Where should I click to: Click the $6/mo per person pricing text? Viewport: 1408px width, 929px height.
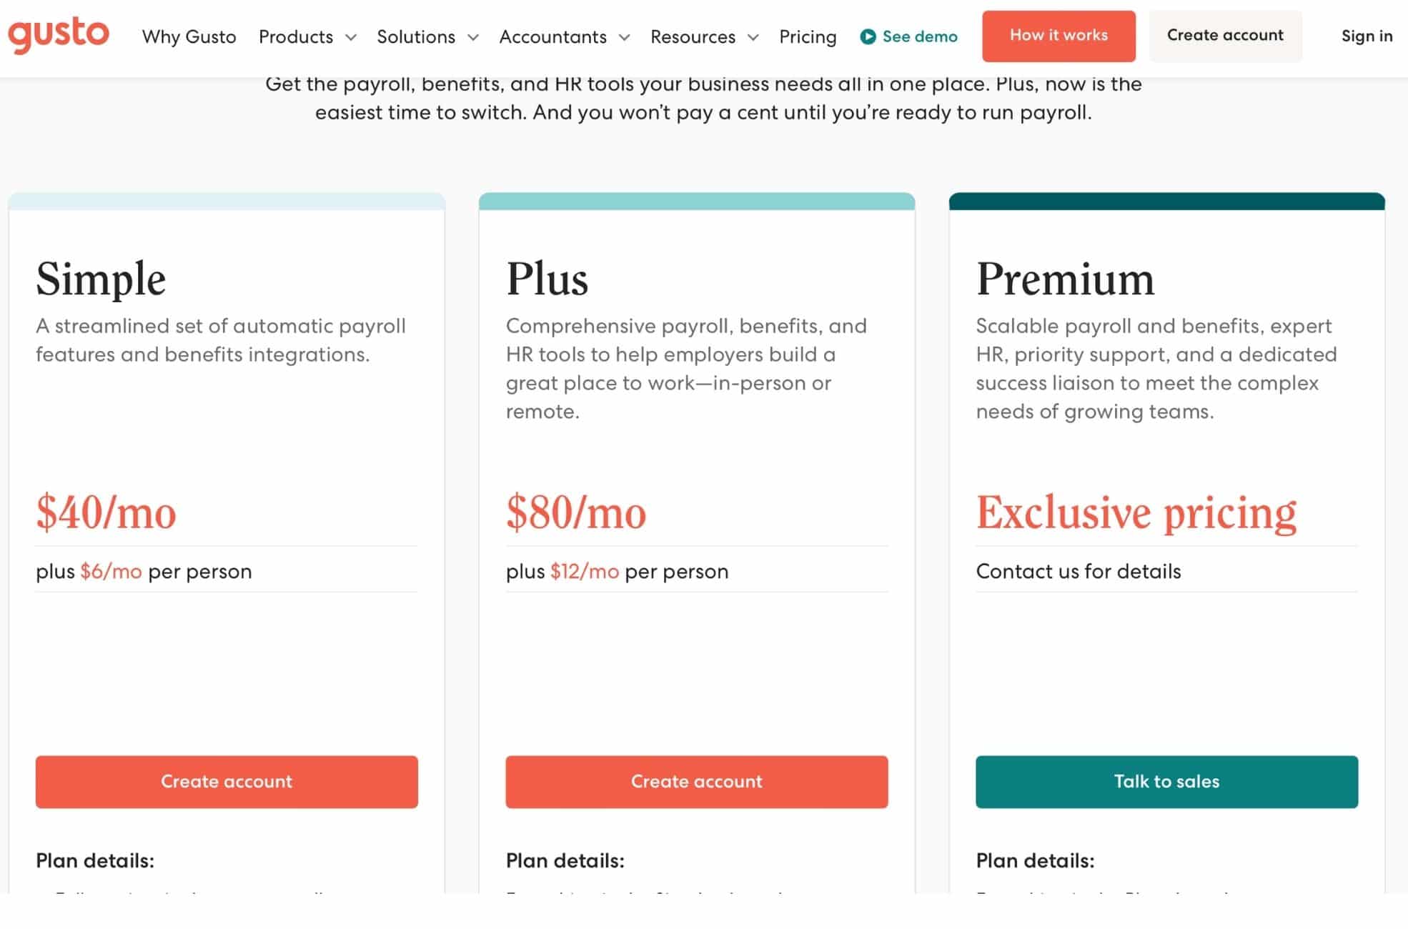click(144, 571)
